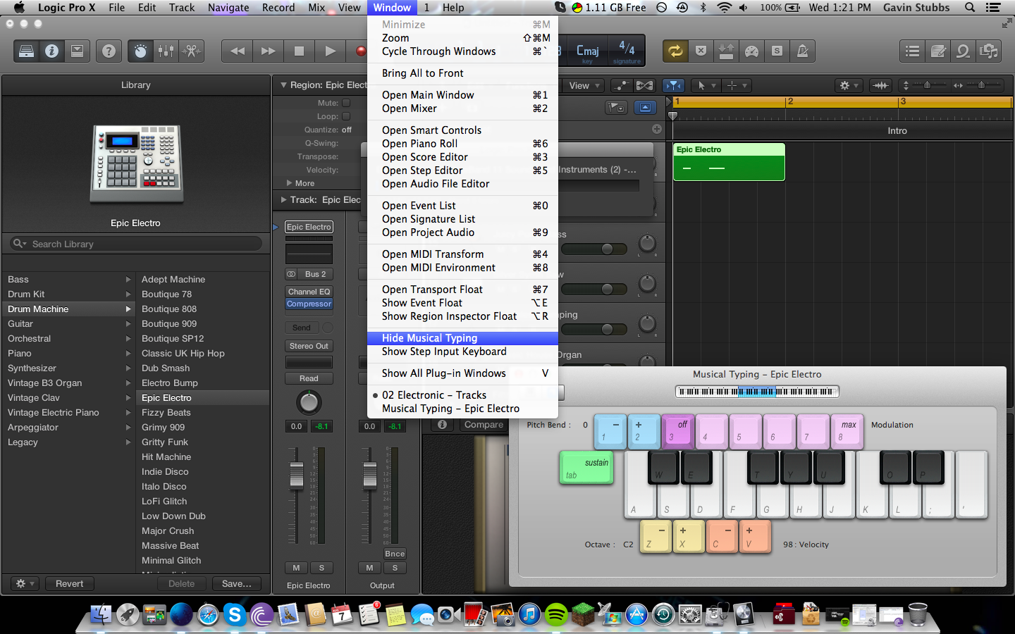Open Quick Help question mark button

point(109,51)
